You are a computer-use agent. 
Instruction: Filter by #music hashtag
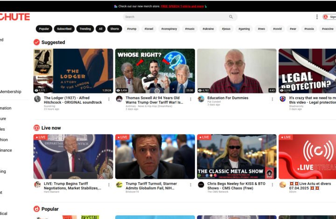point(189,29)
